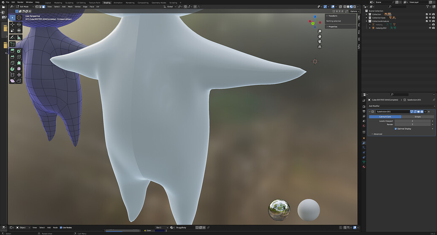The image size is (437, 235).
Task: Select the Extrude Region tool
Action: click(12, 51)
